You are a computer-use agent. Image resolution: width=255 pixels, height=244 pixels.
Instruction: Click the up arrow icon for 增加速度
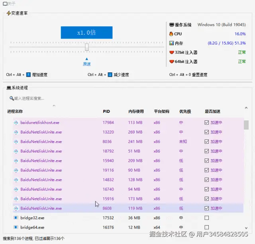pos(28,75)
